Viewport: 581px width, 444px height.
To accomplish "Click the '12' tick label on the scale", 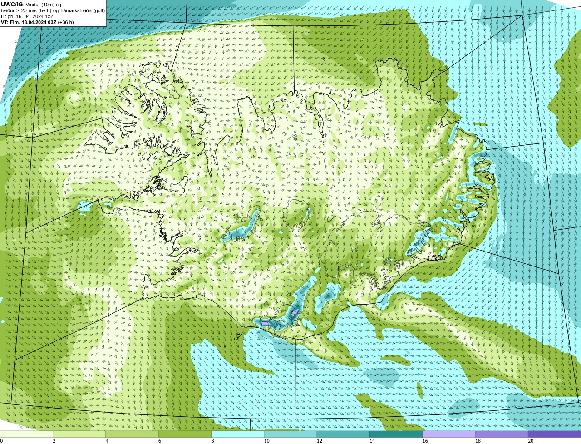I will [x=320, y=441].
